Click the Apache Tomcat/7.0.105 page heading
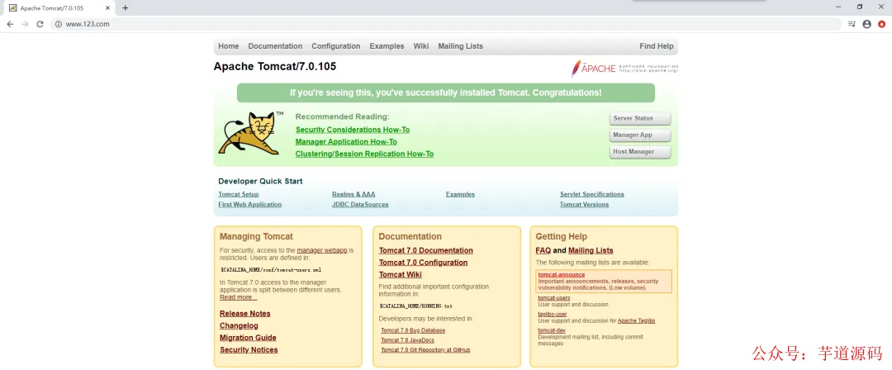 (275, 66)
